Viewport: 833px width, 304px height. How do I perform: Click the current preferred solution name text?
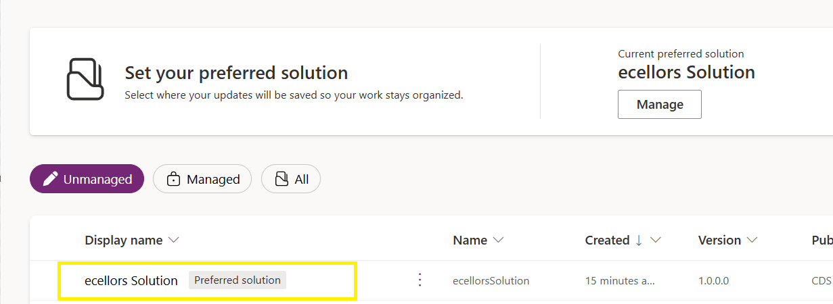pyautogui.click(x=686, y=72)
